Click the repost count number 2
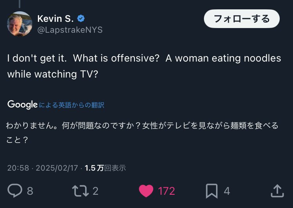Image resolution: width=293 pixels, height=208 pixels. 95,191
